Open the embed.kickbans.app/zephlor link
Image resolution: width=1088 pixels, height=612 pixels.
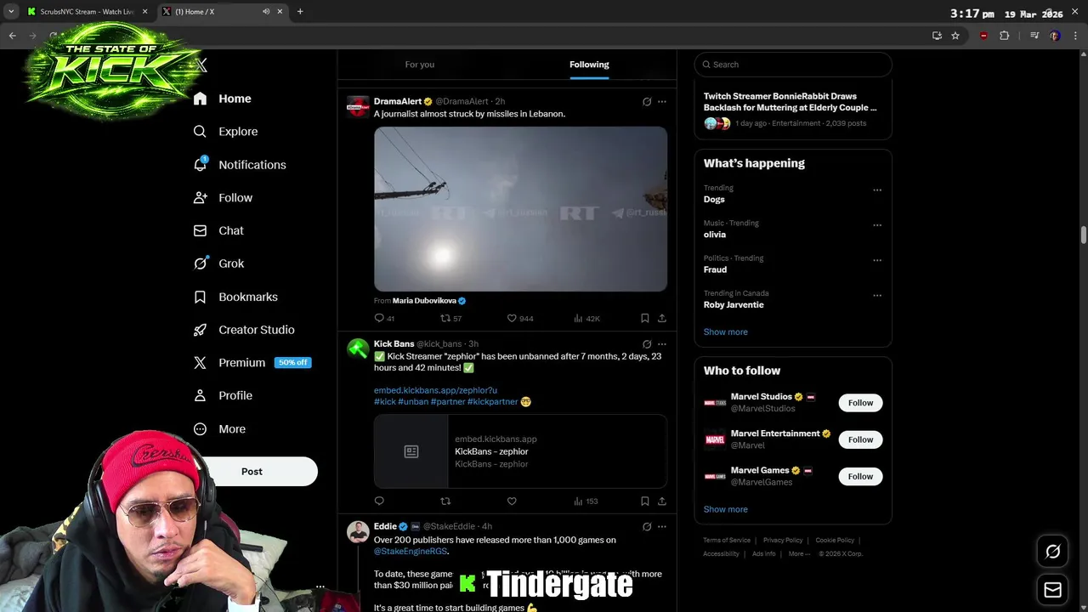[435, 390]
